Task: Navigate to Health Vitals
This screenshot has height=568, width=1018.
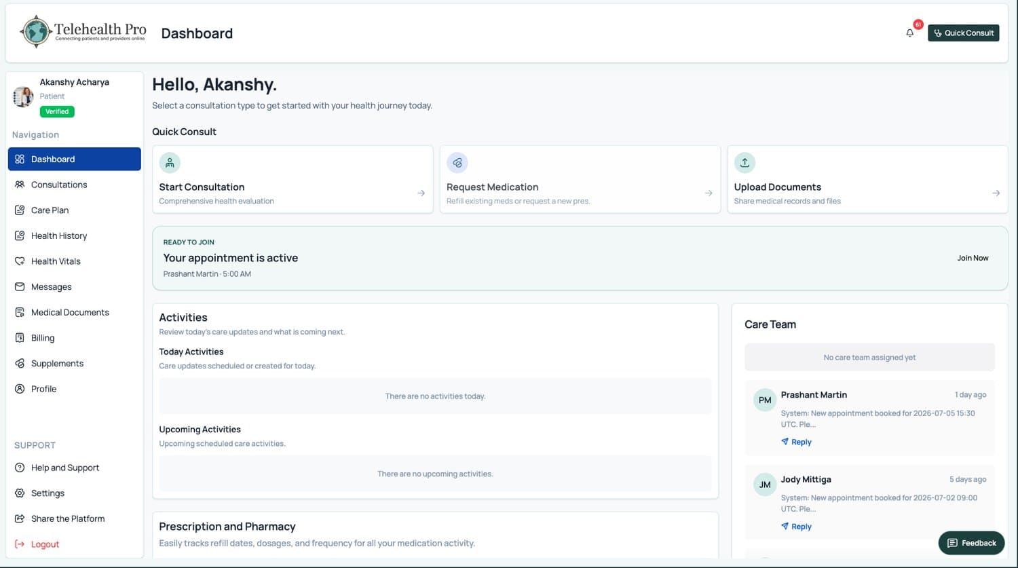Action: click(75, 261)
